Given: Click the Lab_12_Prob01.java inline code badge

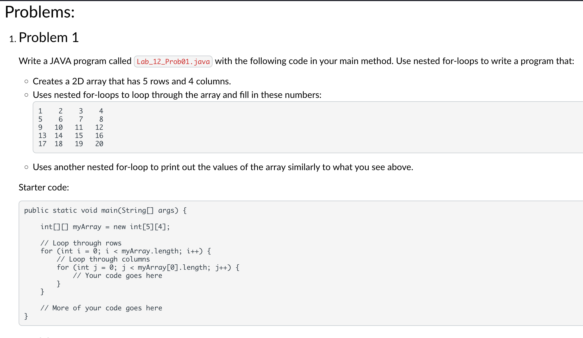Looking at the screenshot, I should point(173,61).
